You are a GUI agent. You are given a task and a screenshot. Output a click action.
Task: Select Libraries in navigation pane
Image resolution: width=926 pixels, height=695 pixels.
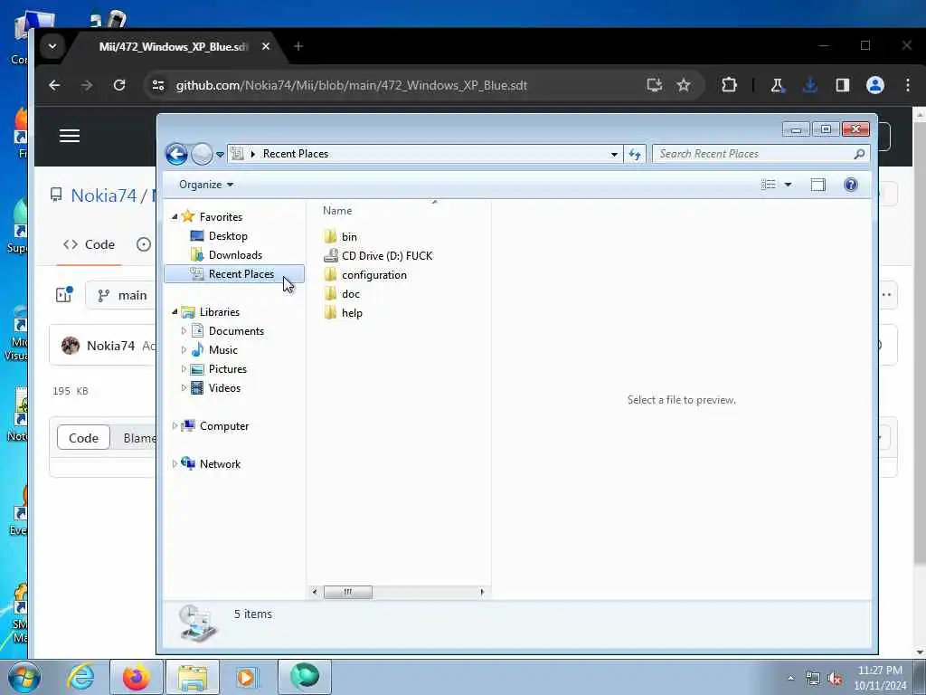pyautogui.click(x=219, y=312)
